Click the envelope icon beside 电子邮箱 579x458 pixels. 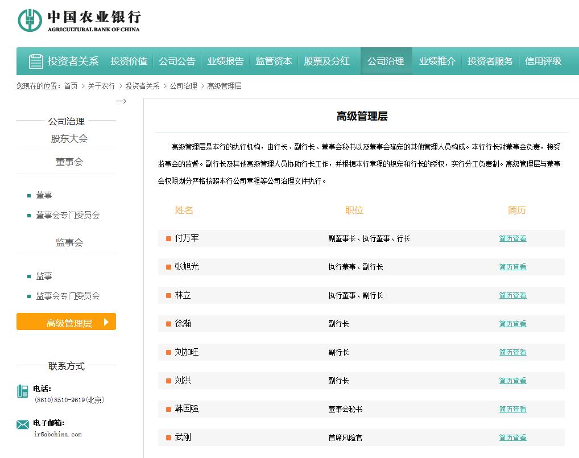click(23, 424)
